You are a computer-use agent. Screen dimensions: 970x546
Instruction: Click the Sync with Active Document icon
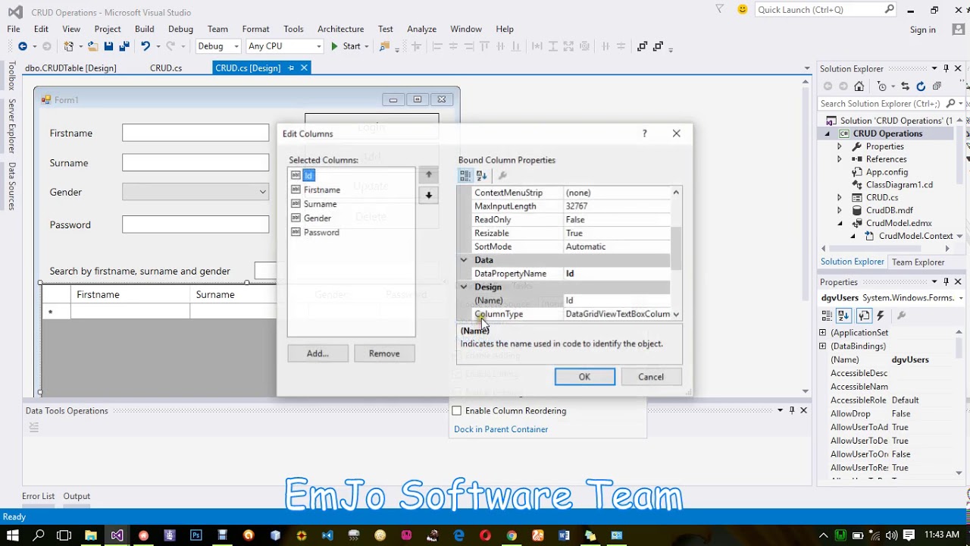(906, 86)
